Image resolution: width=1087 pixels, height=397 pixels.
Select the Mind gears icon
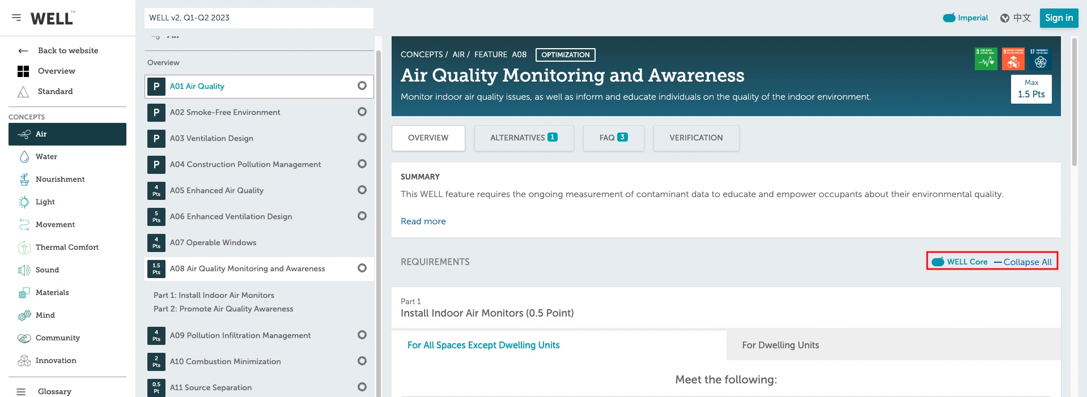[x=24, y=315]
